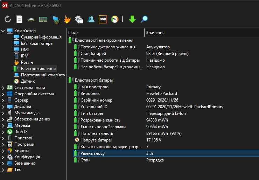Click the Властивості електроживлення group header
259x180 pixels.
(104, 40)
